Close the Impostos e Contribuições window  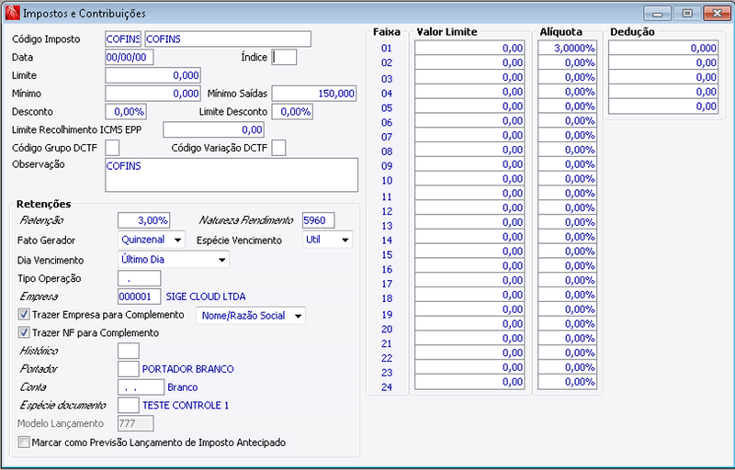pos(718,13)
